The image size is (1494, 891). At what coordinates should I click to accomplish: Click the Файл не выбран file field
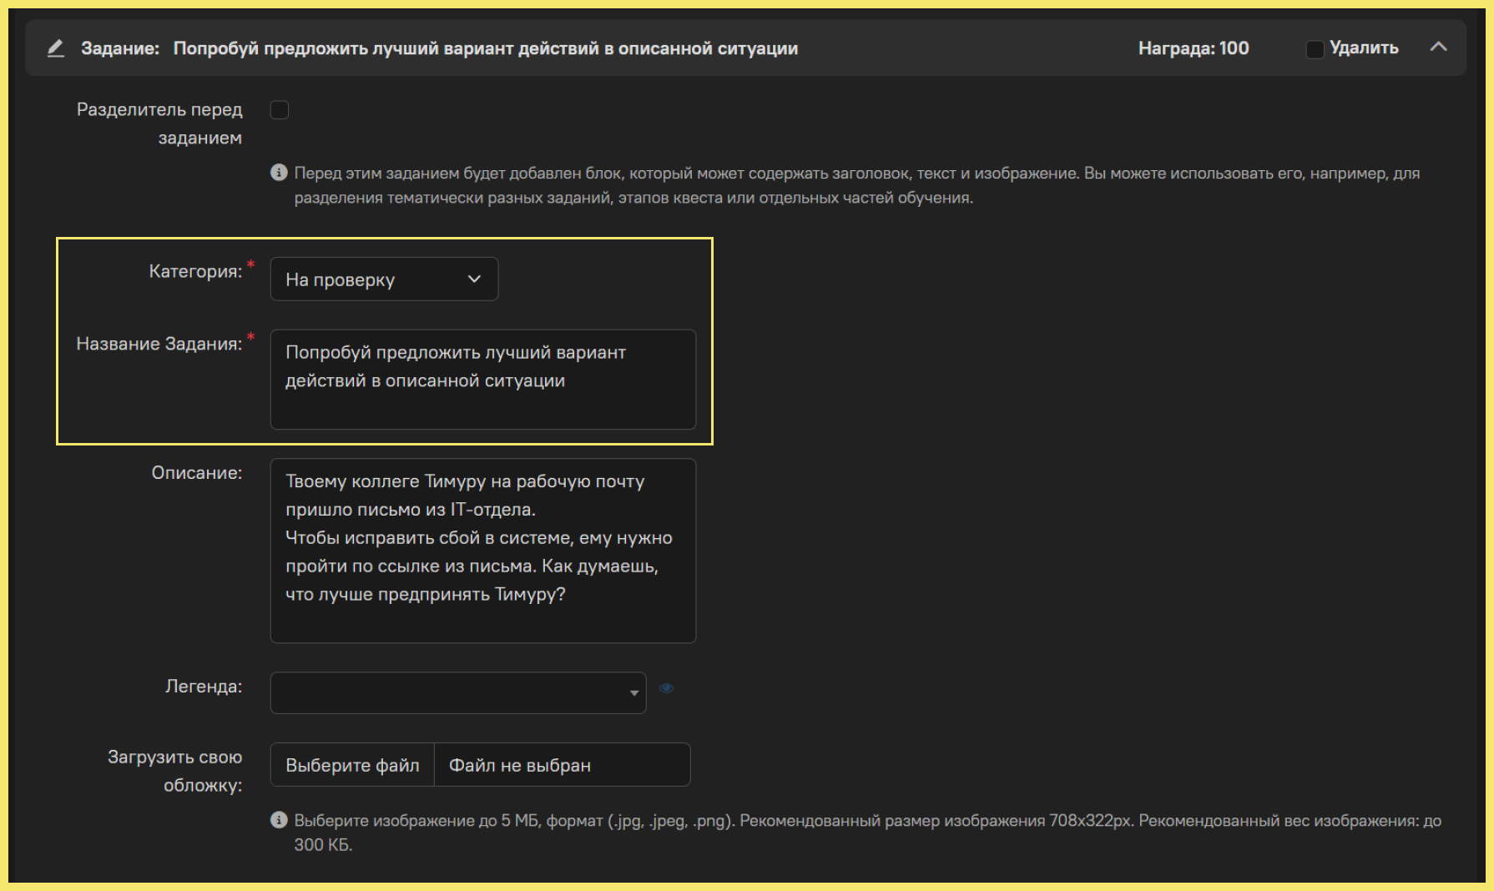coord(562,765)
